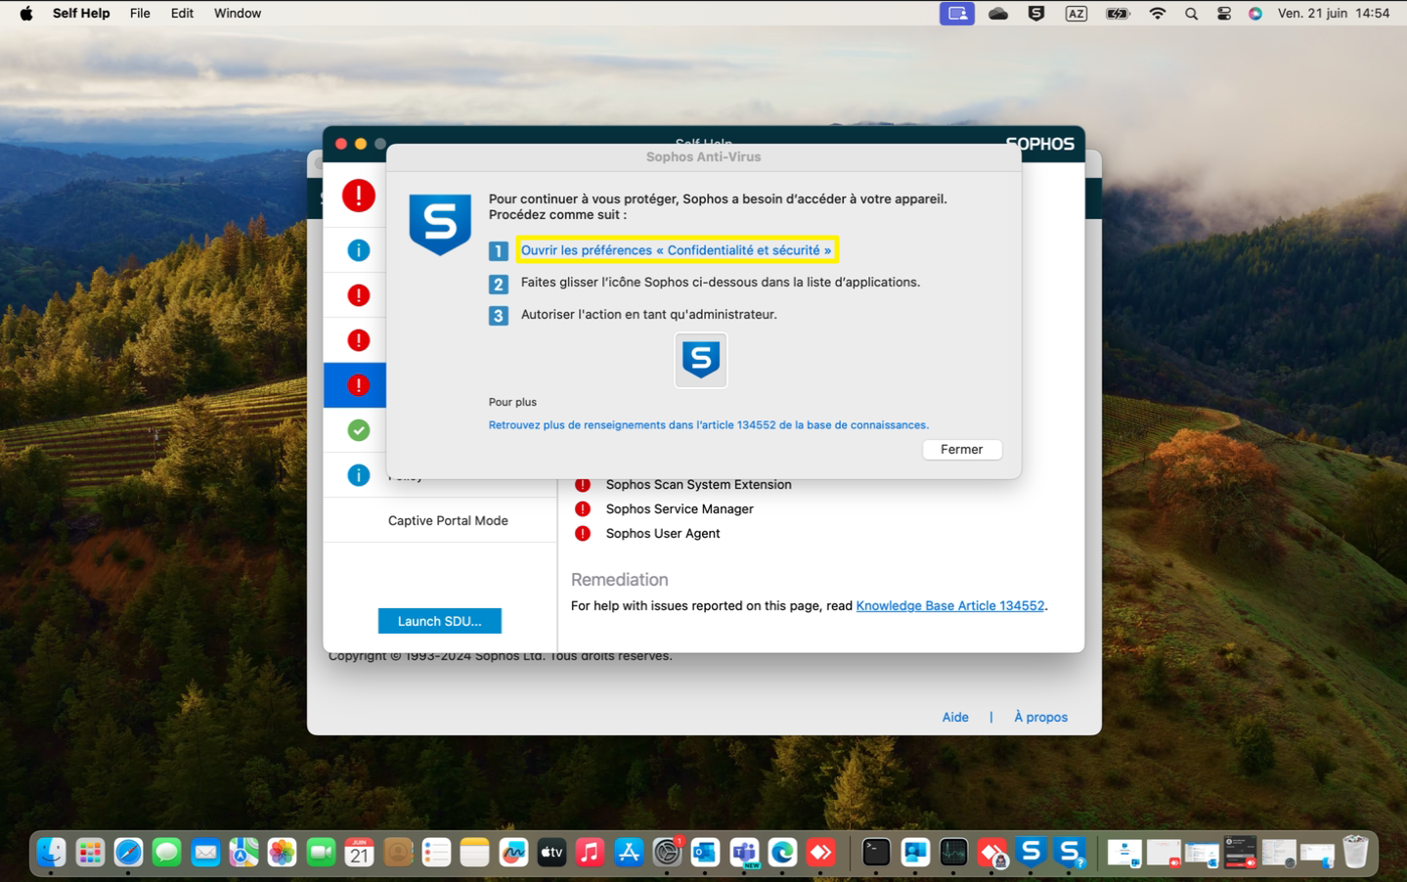Open Microsoft Edge from the Dock
This screenshot has height=882, width=1407.
pyautogui.click(x=782, y=853)
